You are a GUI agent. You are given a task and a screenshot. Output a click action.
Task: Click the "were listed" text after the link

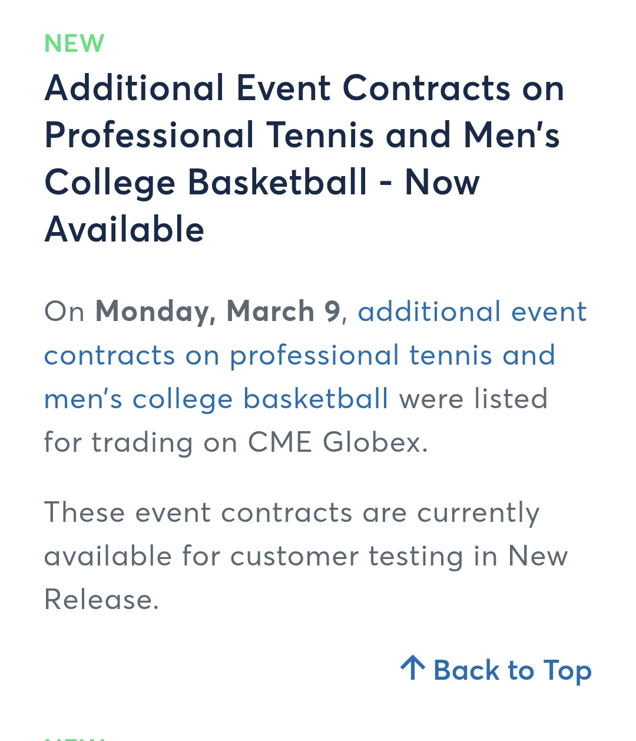coord(473,399)
